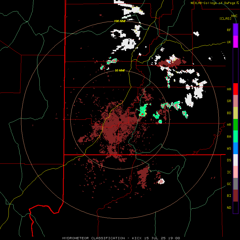Select the IC light pink legend swatch
The height and width of the screenshot is (240, 240).
click(235, 172)
